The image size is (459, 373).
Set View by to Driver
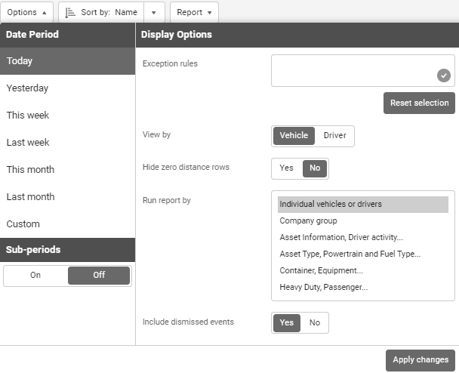click(x=334, y=136)
